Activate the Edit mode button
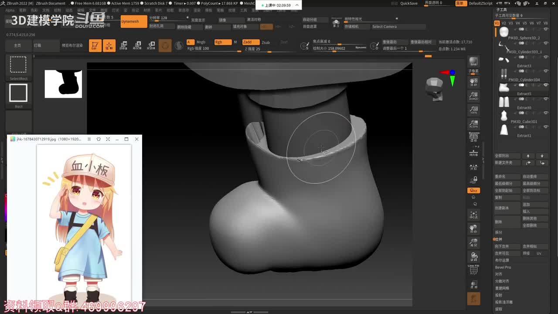Screen dimensions: 558x314 (95, 45)
